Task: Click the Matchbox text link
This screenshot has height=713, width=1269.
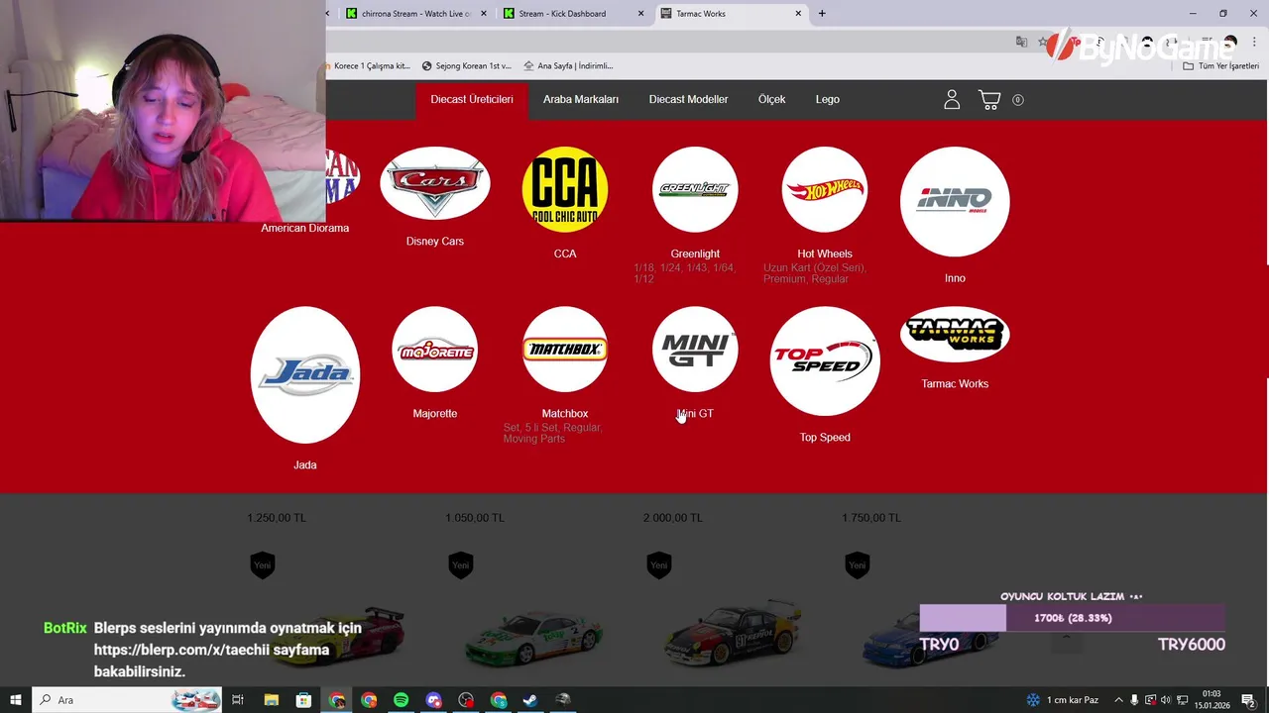Action: (x=565, y=413)
